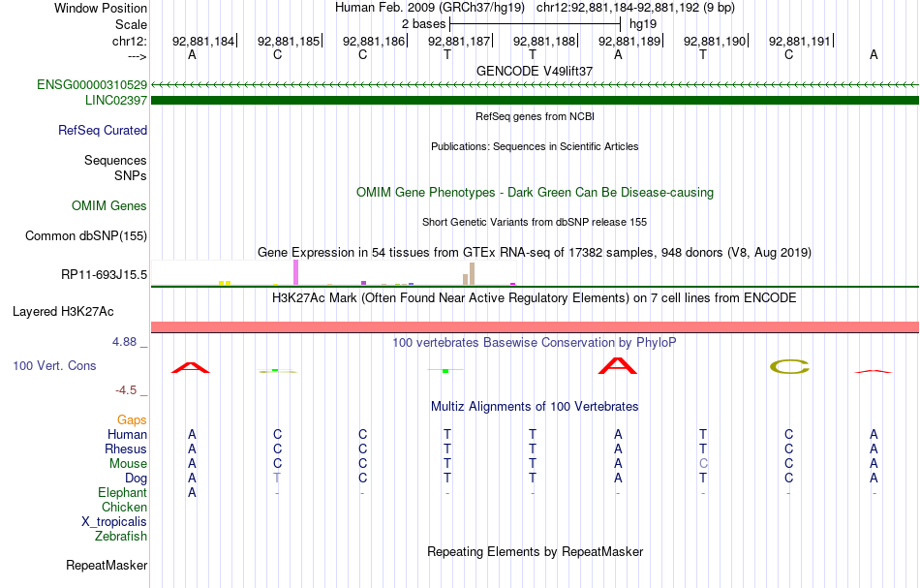Click the olive C conservation logo
The image size is (920, 588).
(789, 367)
